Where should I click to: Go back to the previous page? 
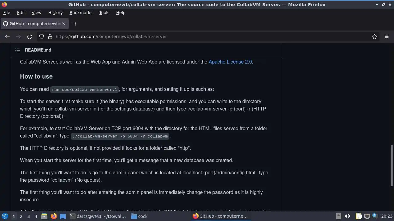click(7, 37)
